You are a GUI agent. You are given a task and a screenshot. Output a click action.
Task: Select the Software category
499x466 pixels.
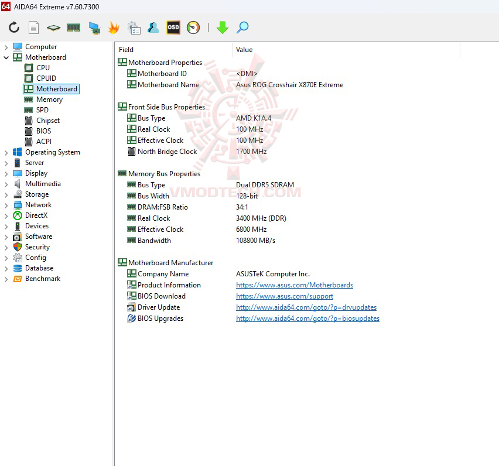pos(39,237)
